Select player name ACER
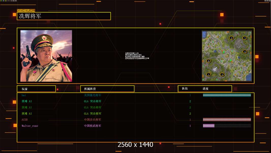Screen dimensions: 271x153 pyautogui.click(x=25, y=120)
